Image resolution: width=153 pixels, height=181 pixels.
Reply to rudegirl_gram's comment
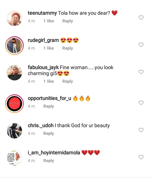point(67,48)
